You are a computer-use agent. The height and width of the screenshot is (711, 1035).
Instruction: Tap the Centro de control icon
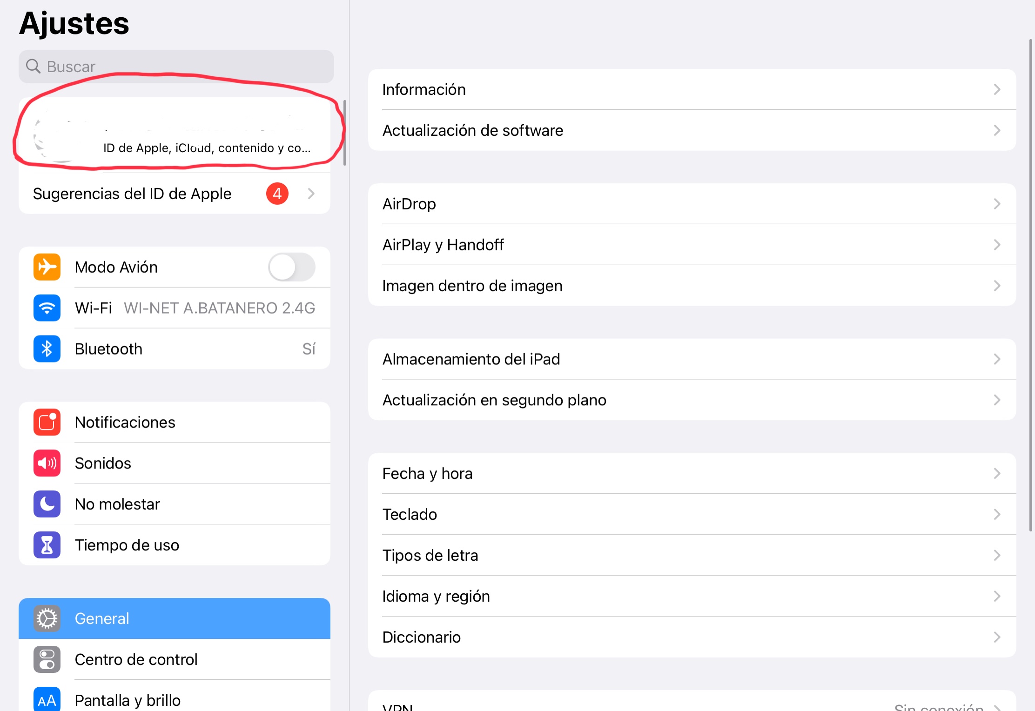click(47, 660)
